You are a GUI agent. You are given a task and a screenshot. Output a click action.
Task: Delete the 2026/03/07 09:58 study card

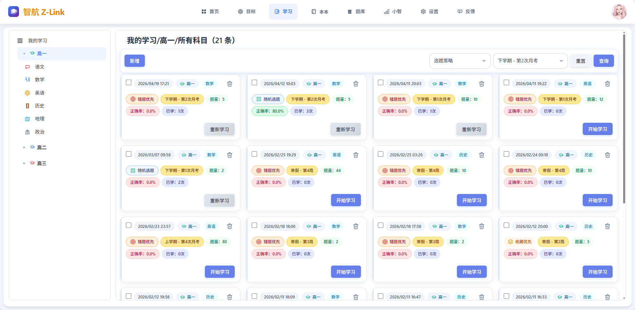[x=230, y=155]
